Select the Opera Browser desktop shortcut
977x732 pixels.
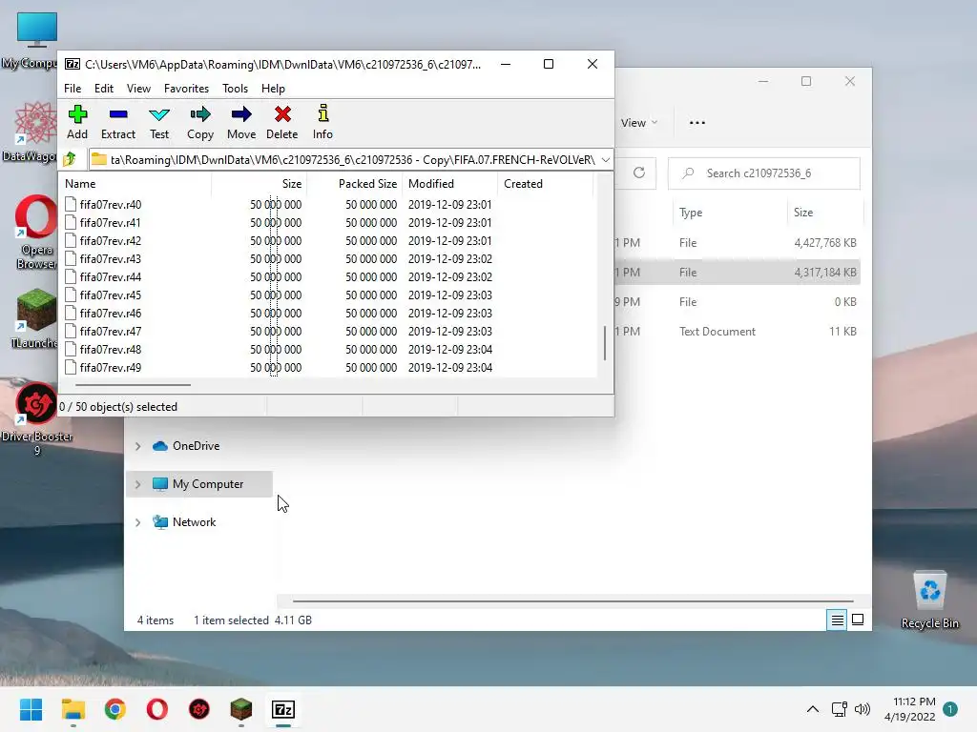36,233
